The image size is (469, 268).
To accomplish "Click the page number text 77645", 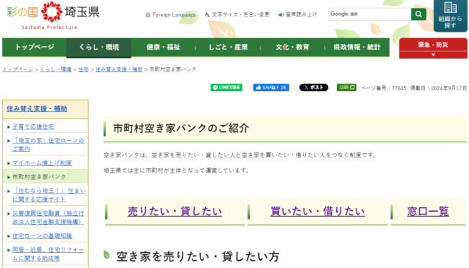I will 399,88.
